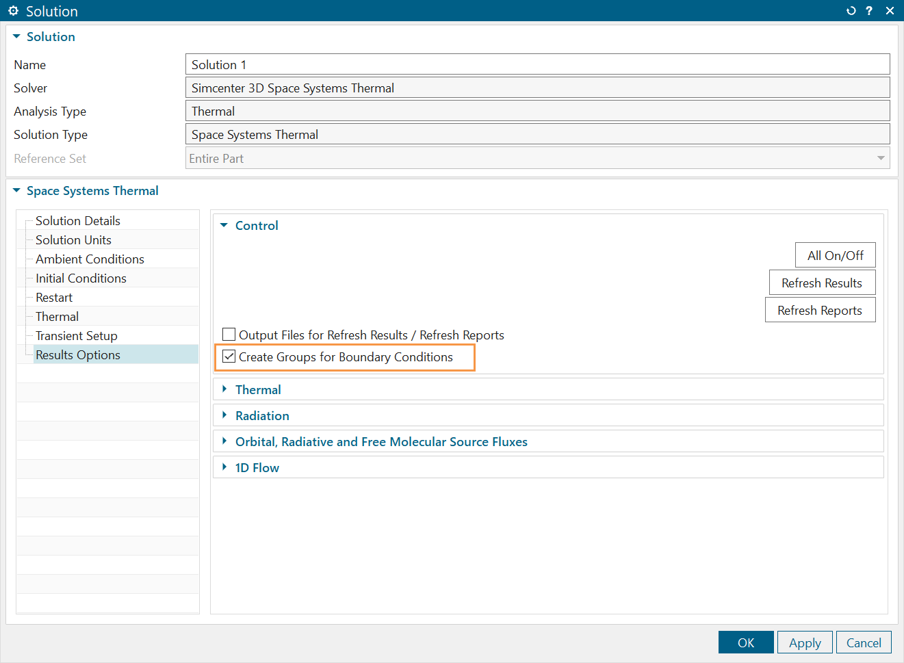Click the Name field containing Solution 1
904x663 pixels.
[x=537, y=64]
